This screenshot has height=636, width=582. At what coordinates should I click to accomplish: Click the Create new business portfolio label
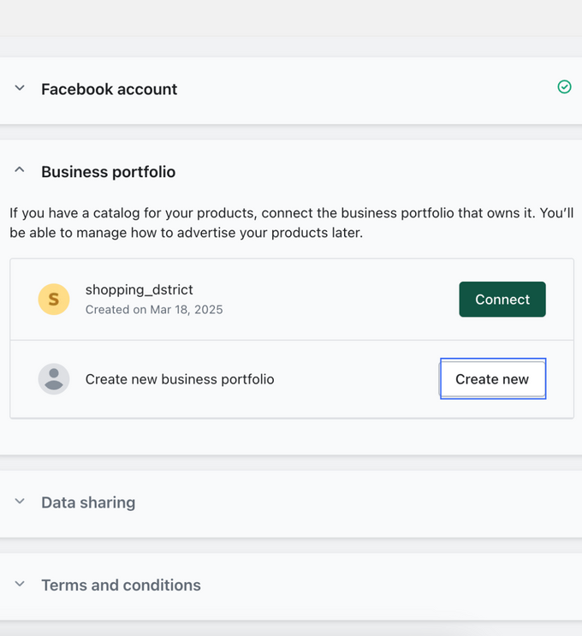(180, 379)
